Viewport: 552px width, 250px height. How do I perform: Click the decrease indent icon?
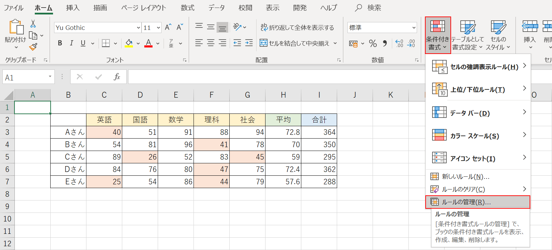[x=237, y=43]
